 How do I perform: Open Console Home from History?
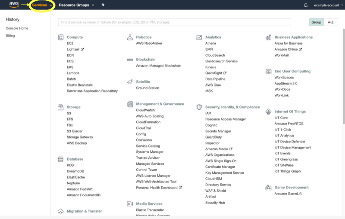[x=17, y=28]
